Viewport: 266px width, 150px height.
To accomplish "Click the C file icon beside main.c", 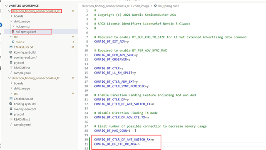I will 13,42.
